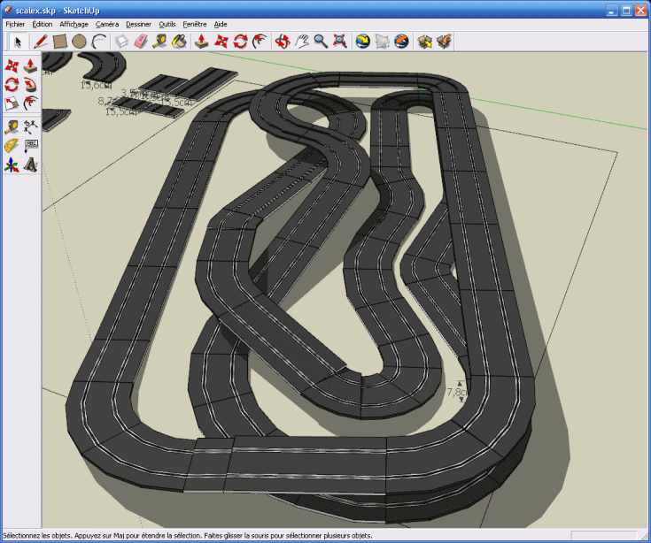The image size is (651, 543).
Task: Open the Affichage menu
Action: (74, 24)
